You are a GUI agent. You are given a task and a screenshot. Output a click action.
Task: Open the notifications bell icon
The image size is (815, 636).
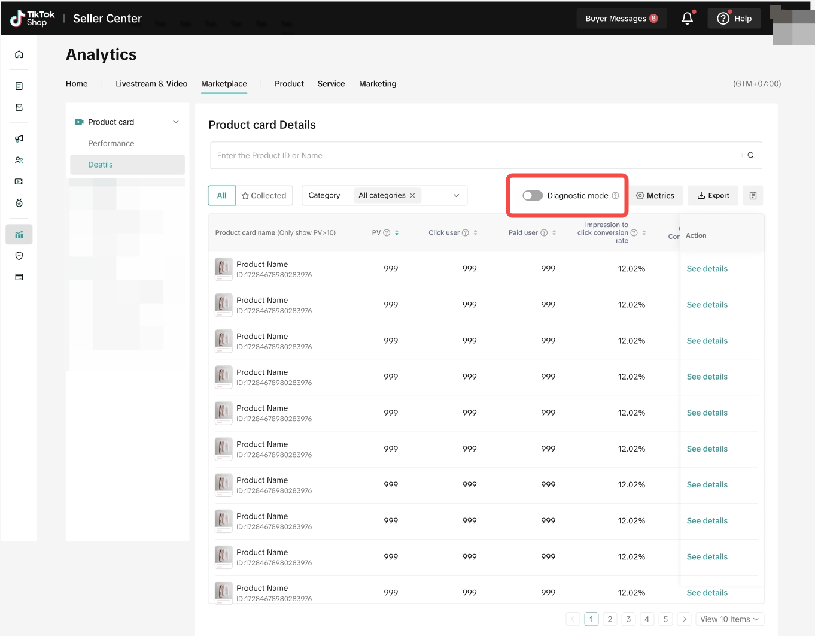(687, 19)
